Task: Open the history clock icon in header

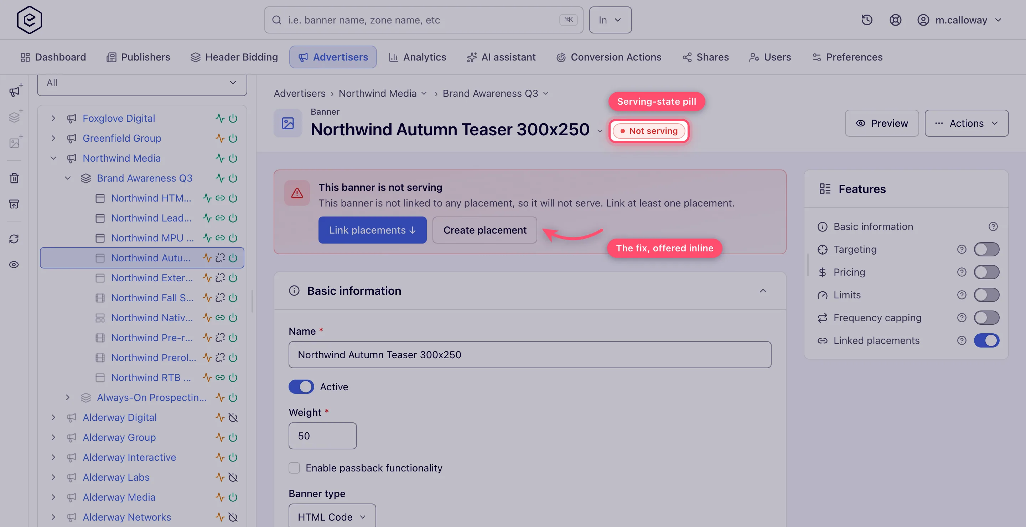Action: click(867, 20)
